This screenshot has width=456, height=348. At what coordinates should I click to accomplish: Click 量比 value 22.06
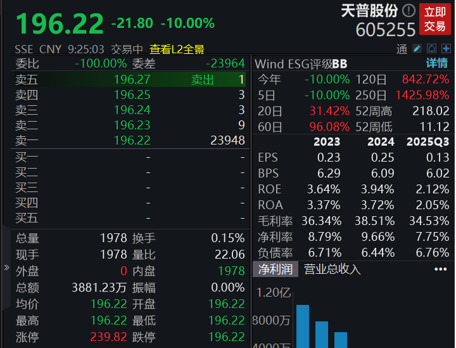point(230,255)
